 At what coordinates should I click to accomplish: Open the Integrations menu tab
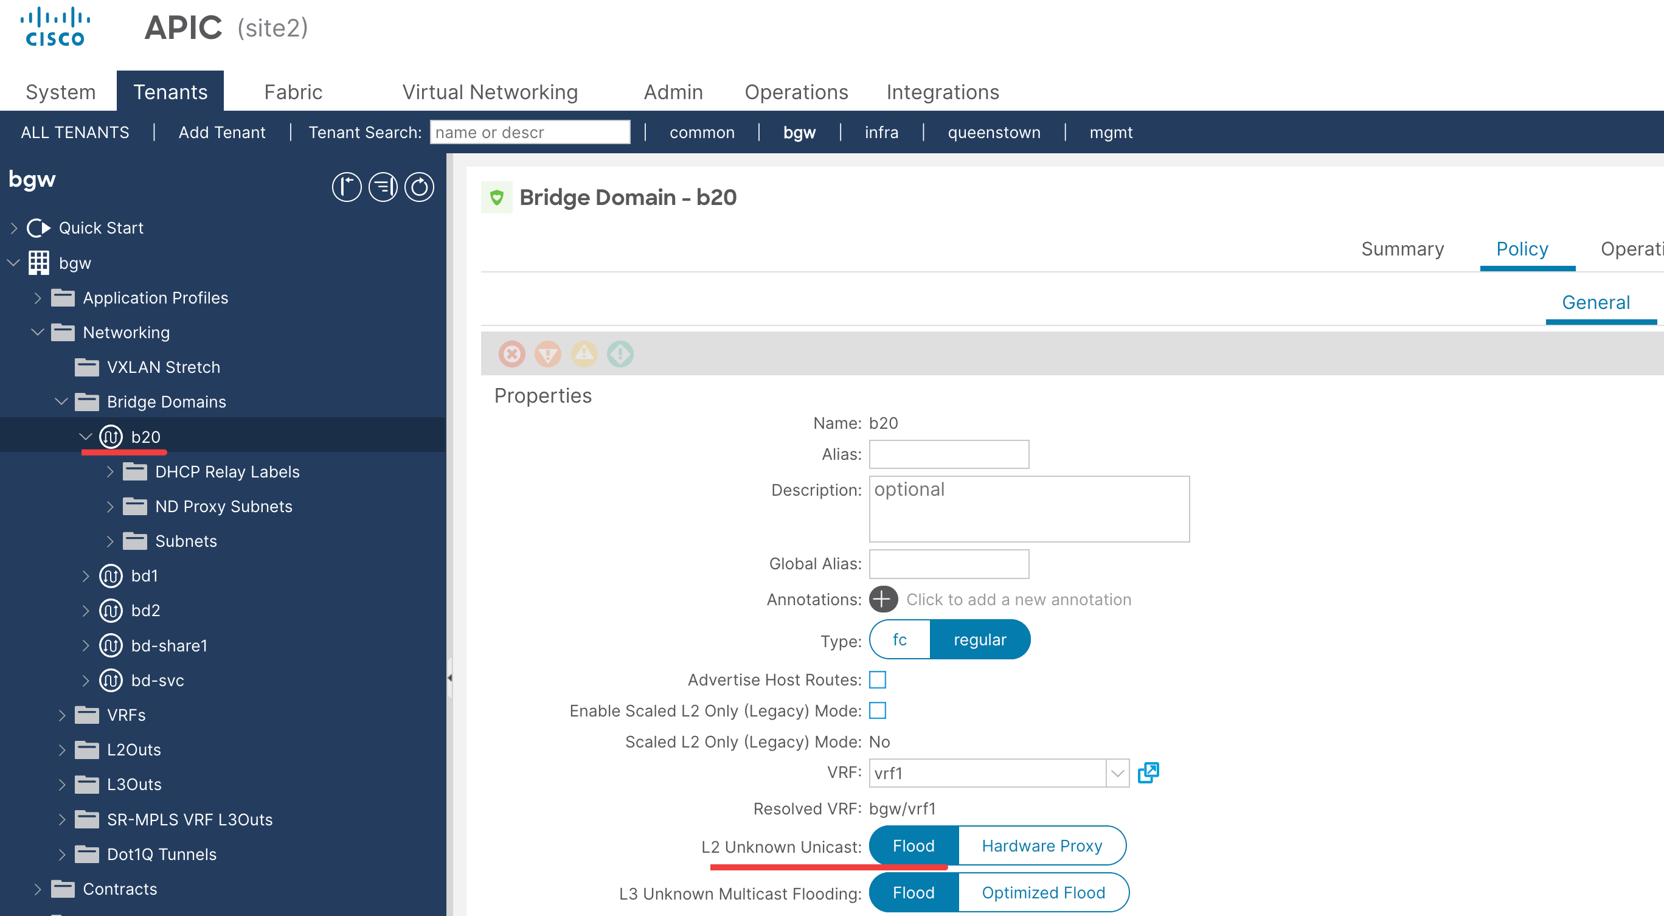tap(943, 92)
